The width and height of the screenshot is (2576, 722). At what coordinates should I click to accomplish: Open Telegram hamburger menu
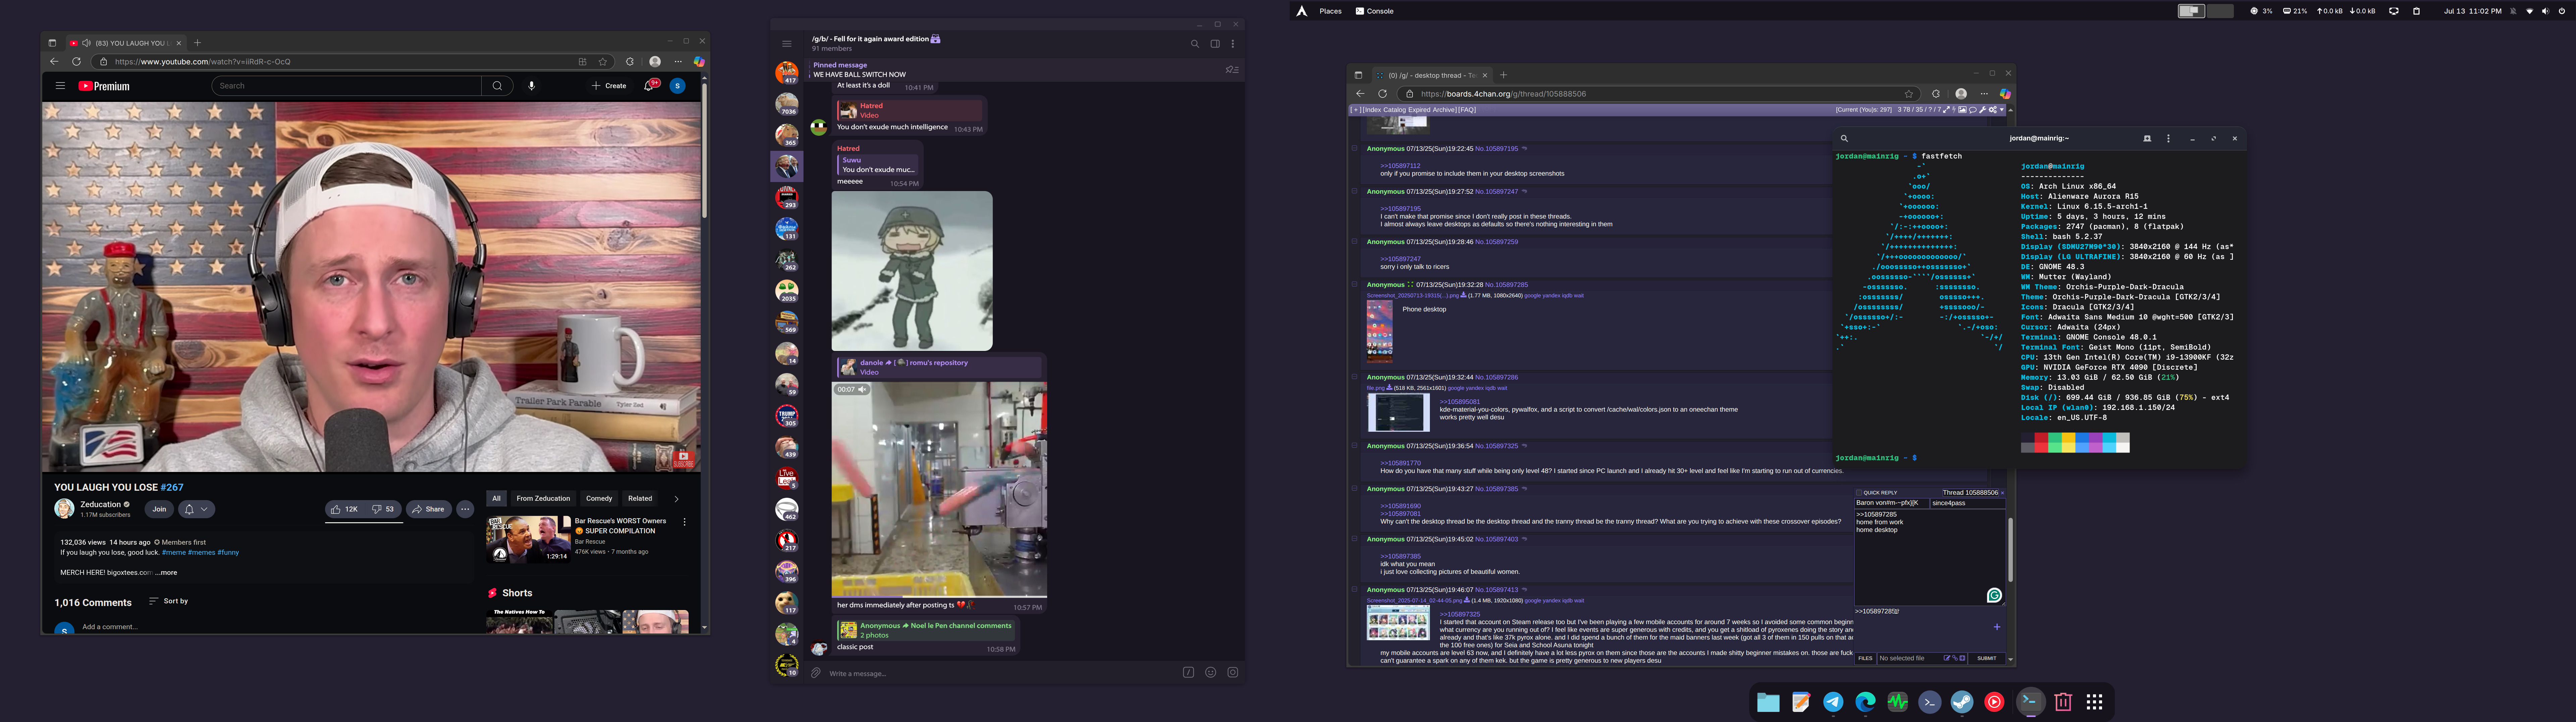(x=787, y=44)
